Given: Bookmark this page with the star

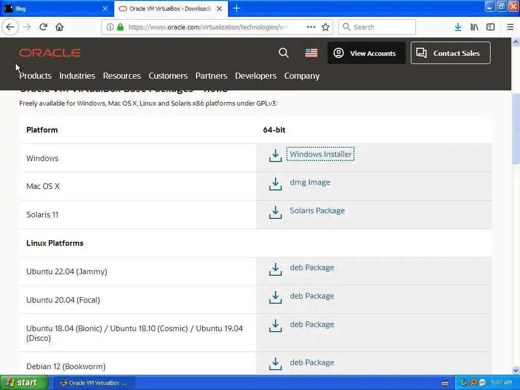Looking at the screenshot, I should [x=326, y=27].
